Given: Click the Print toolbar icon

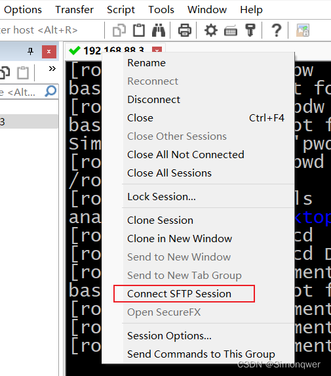Looking at the screenshot, I should pos(185,30).
